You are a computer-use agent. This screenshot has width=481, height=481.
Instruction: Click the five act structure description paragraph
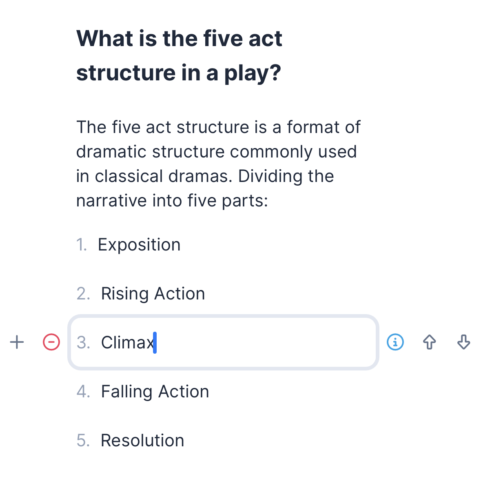tap(218, 164)
